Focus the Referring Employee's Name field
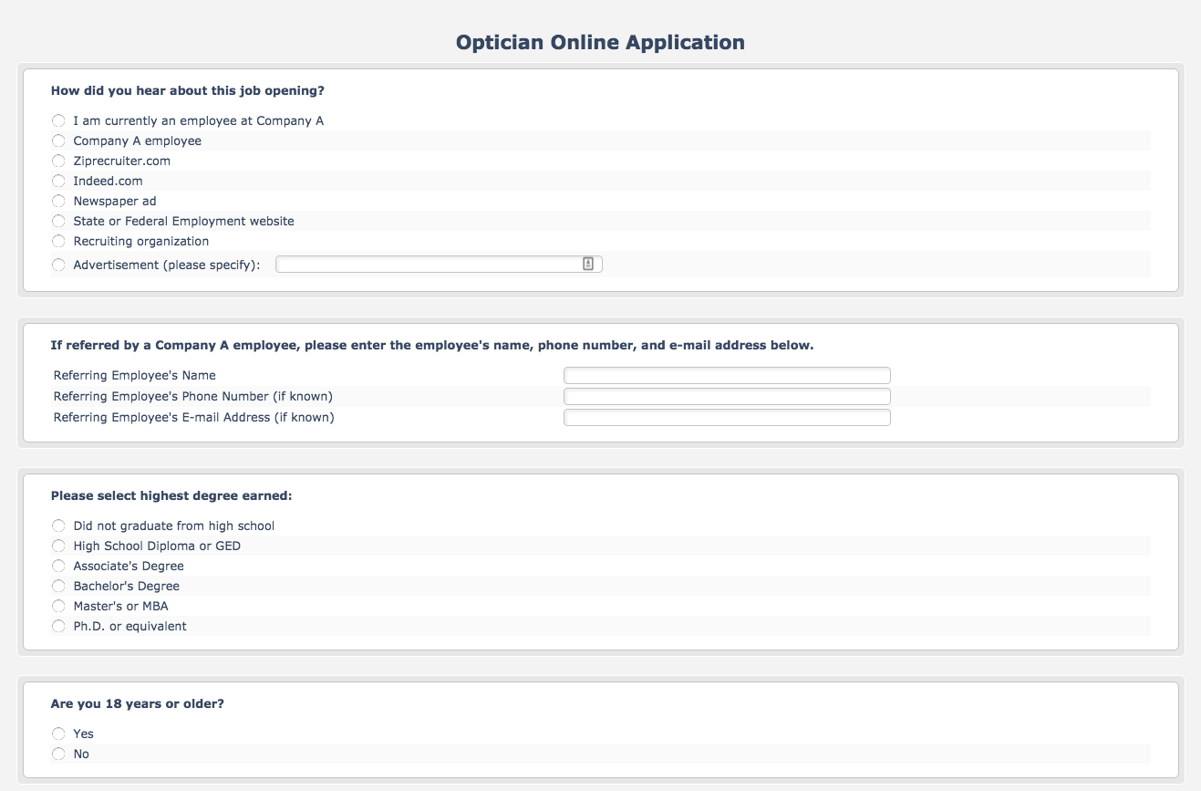Image resolution: width=1201 pixels, height=791 pixels. click(x=727, y=375)
